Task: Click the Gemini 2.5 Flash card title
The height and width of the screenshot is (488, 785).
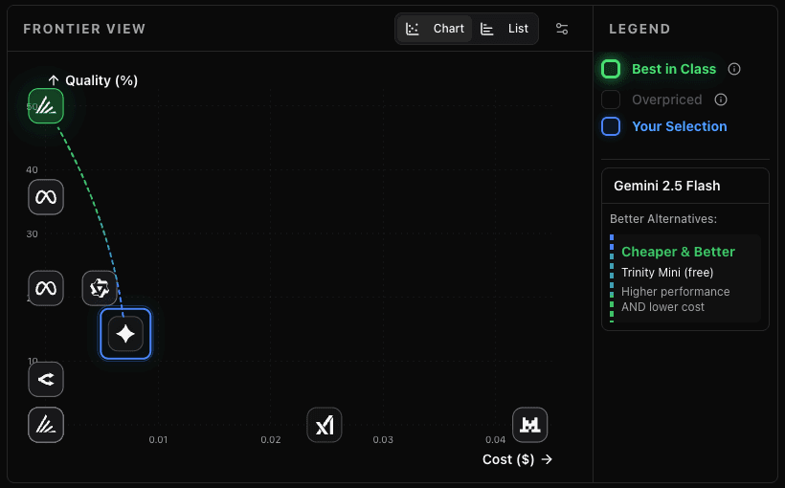Action: pyautogui.click(x=667, y=186)
